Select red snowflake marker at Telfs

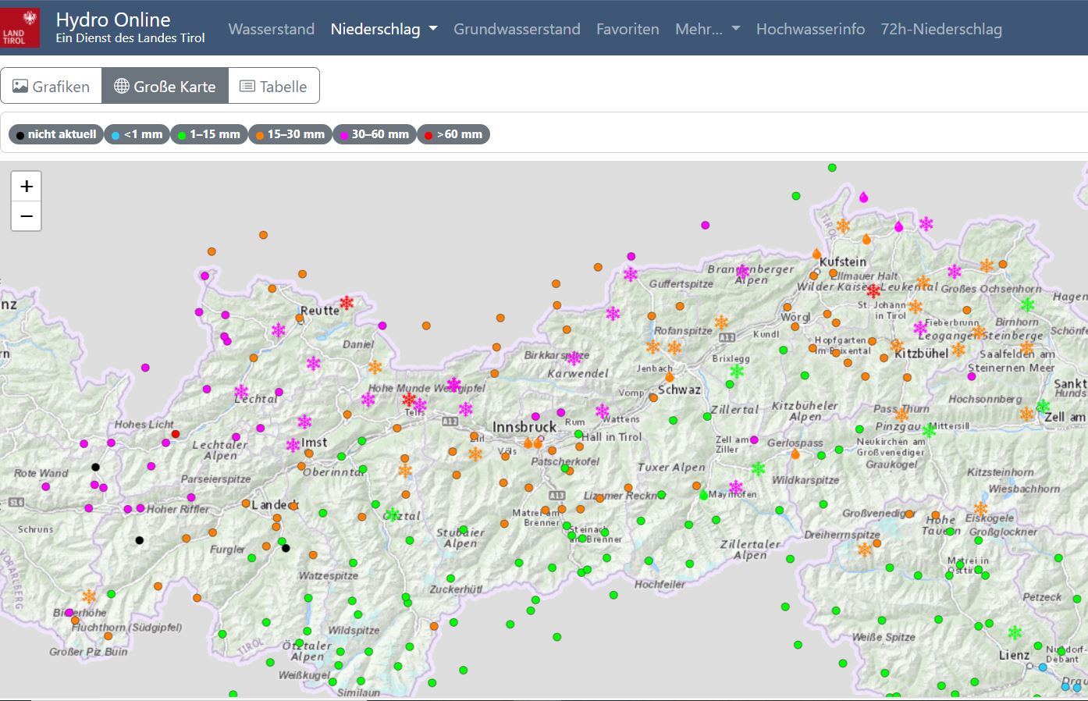pos(408,400)
